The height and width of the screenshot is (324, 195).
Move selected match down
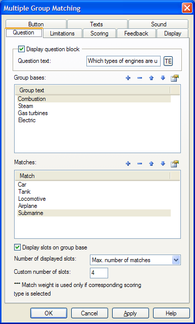coord(163,164)
